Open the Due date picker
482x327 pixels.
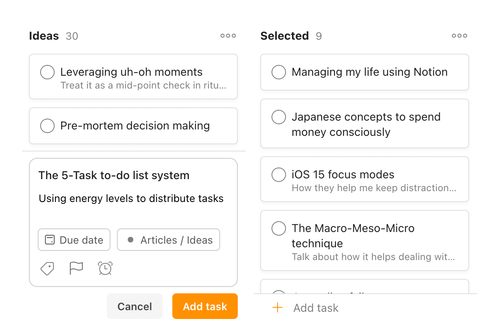click(x=74, y=240)
